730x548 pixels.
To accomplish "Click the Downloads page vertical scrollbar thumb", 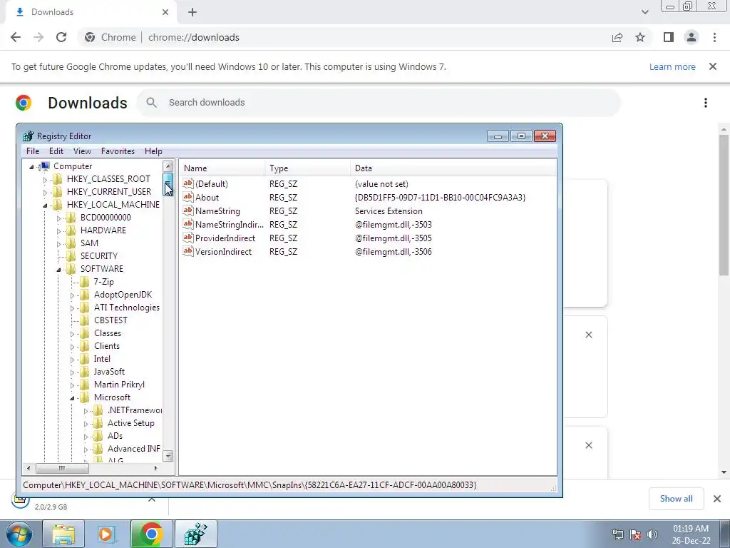I will (x=724, y=205).
